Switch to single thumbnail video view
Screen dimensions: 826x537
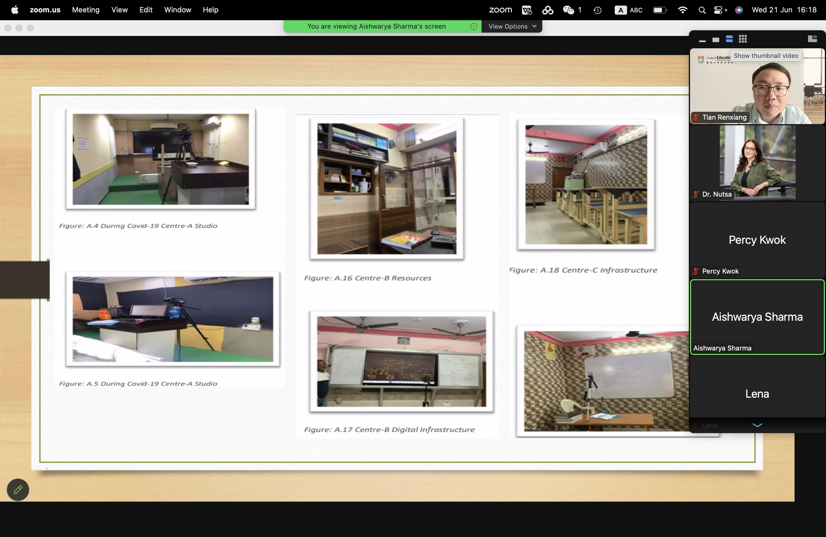click(x=716, y=40)
